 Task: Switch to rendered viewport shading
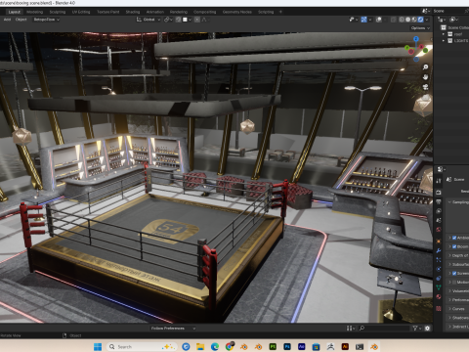coord(420,20)
